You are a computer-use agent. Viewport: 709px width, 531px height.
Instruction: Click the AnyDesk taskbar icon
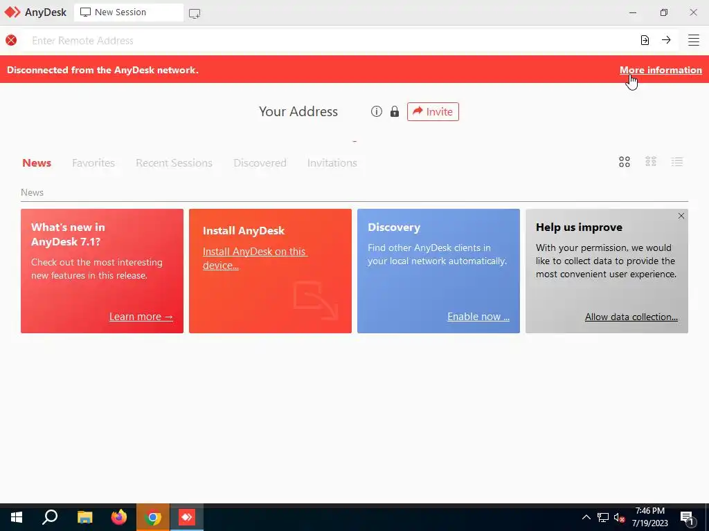pyautogui.click(x=187, y=517)
